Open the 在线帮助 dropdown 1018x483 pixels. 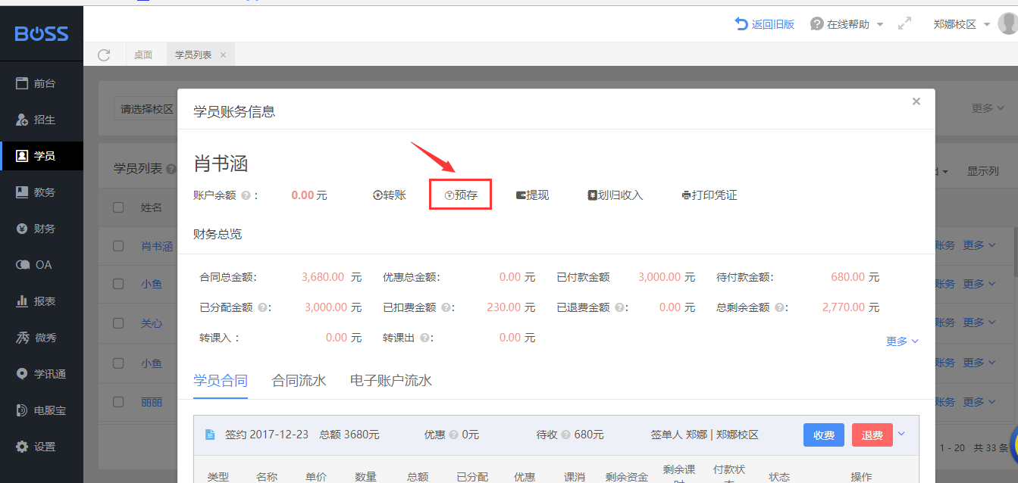pyautogui.click(x=847, y=24)
